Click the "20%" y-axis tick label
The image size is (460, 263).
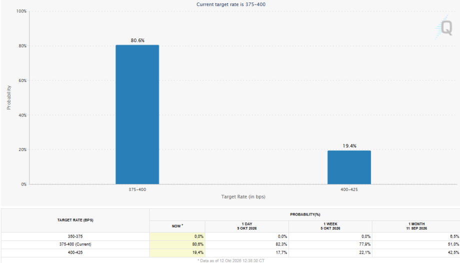point(22,149)
